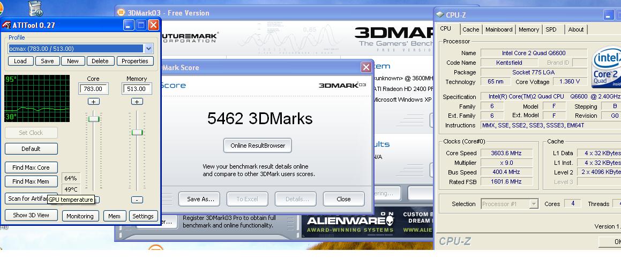The height and width of the screenshot is (274, 621).
Task: Click the Save profile button
Action: coord(47,61)
